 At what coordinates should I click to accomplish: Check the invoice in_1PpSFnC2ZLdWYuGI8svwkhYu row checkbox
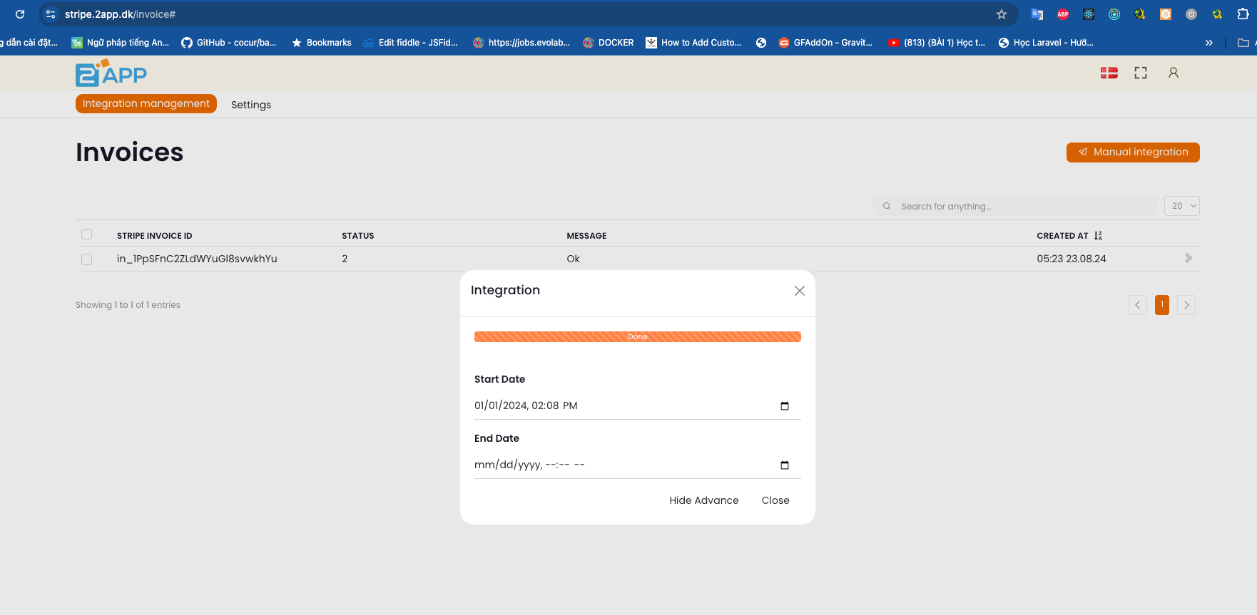[x=87, y=259]
